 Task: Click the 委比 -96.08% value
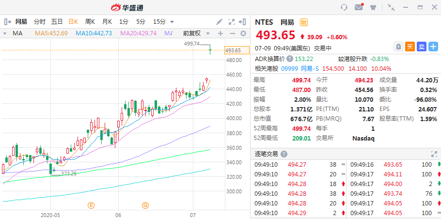click(x=425, y=99)
